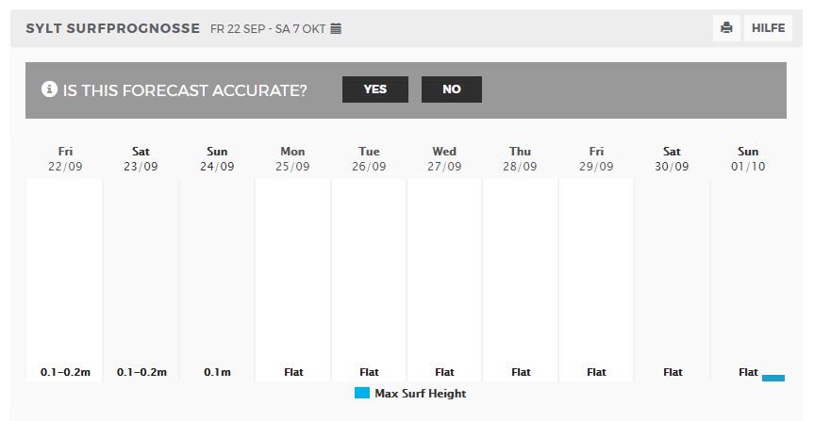Confirm forecast accuracy with YES
This screenshot has height=421, width=814.
click(374, 89)
